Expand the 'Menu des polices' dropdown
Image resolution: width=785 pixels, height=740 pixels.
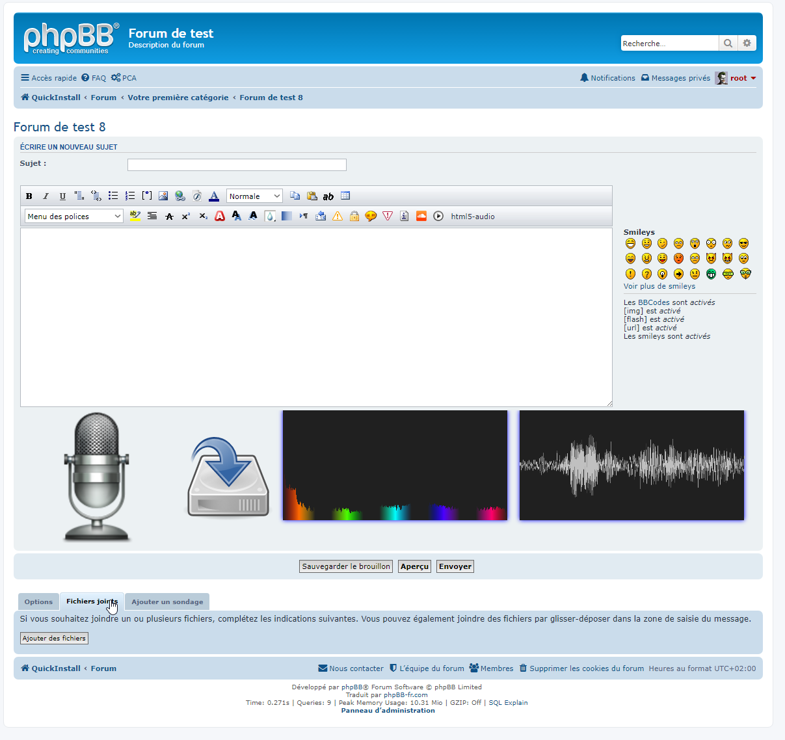click(x=73, y=217)
